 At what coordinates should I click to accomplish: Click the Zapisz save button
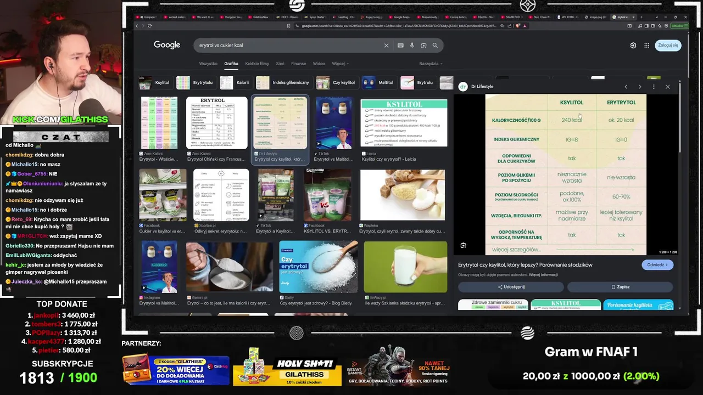(x=620, y=287)
